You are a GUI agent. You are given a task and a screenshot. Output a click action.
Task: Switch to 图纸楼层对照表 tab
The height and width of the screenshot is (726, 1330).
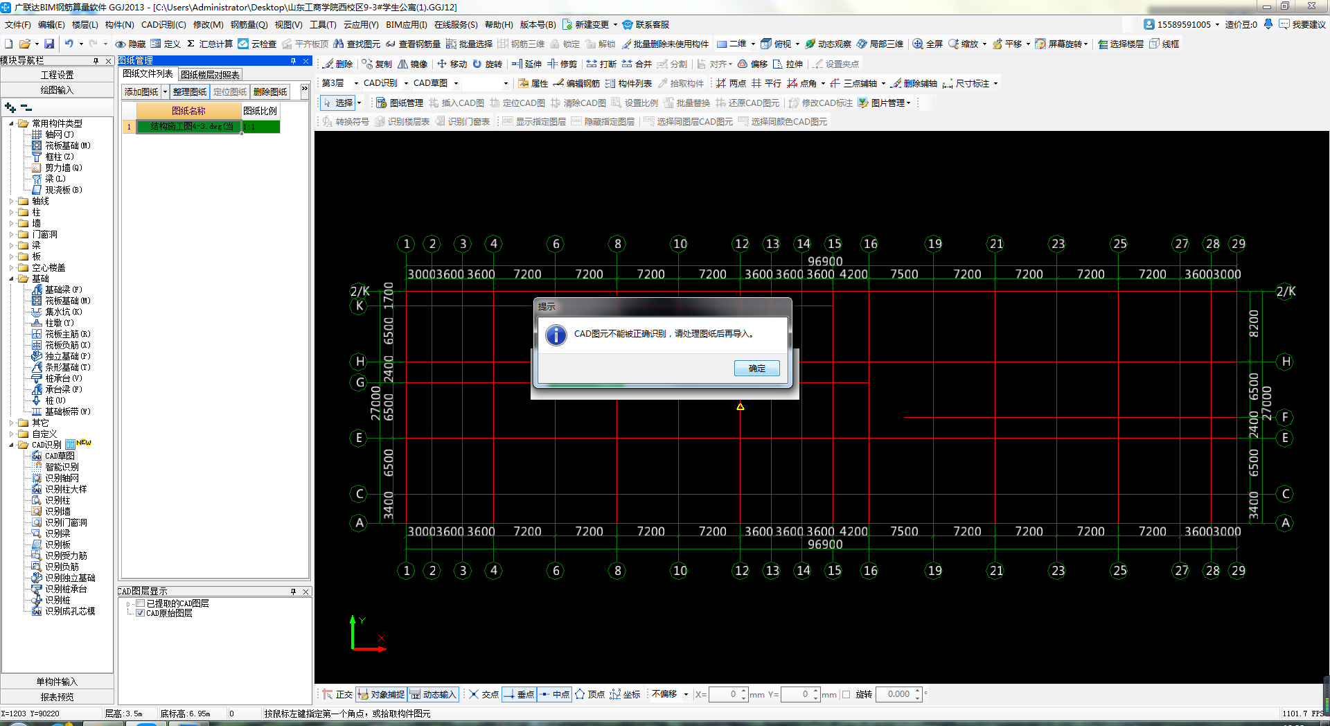[x=210, y=75]
